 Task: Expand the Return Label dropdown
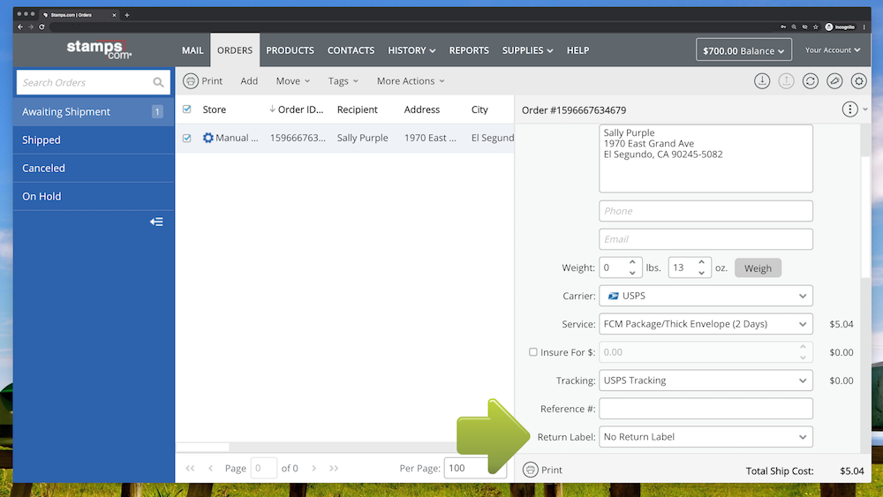tap(705, 437)
